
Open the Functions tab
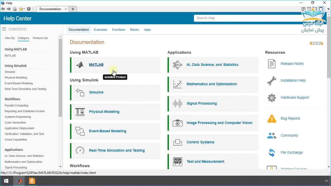pyautogui.click(x=118, y=30)
